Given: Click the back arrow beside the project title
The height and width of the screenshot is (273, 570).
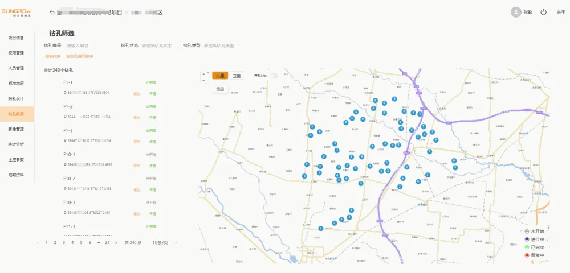Looking at the screenshot, I should click(x=52, y=13).
